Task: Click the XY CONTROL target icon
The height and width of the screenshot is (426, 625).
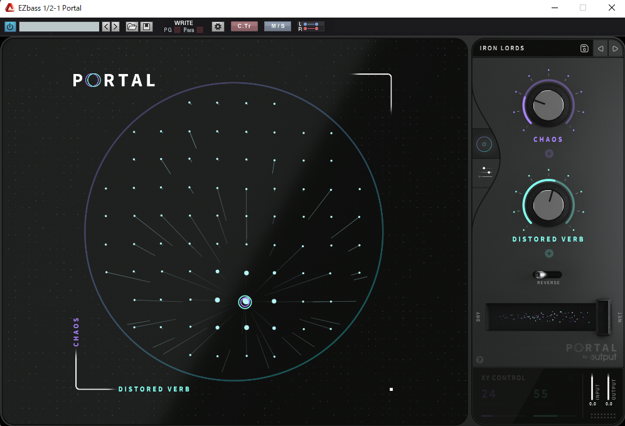Action: pos(570,378)
